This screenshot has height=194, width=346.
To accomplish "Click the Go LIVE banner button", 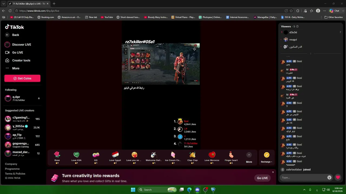I will tap(262, 178).
